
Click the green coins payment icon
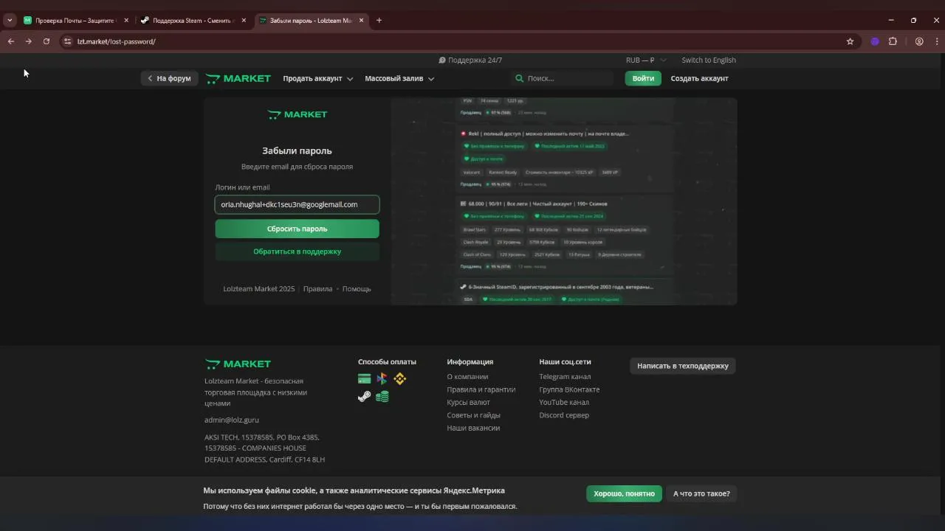click(x=382, y=397)
